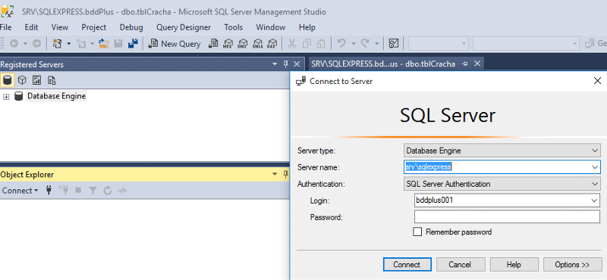
Task: Open the Tools menu
Action: click(x=234, y=27)
